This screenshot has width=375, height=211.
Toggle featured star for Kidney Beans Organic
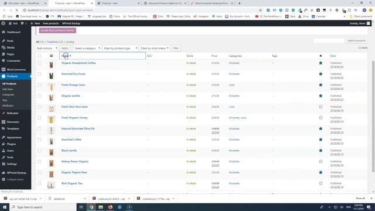(x=321, y=162)
